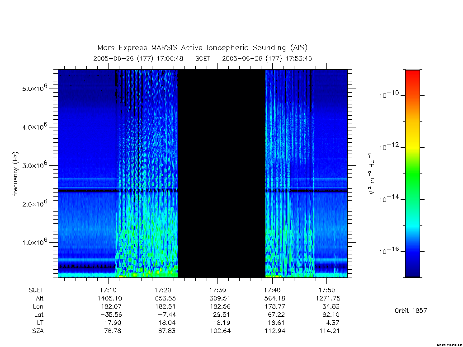Click the latitude value 82.10
463x347 pixels.
pos(331,314)
